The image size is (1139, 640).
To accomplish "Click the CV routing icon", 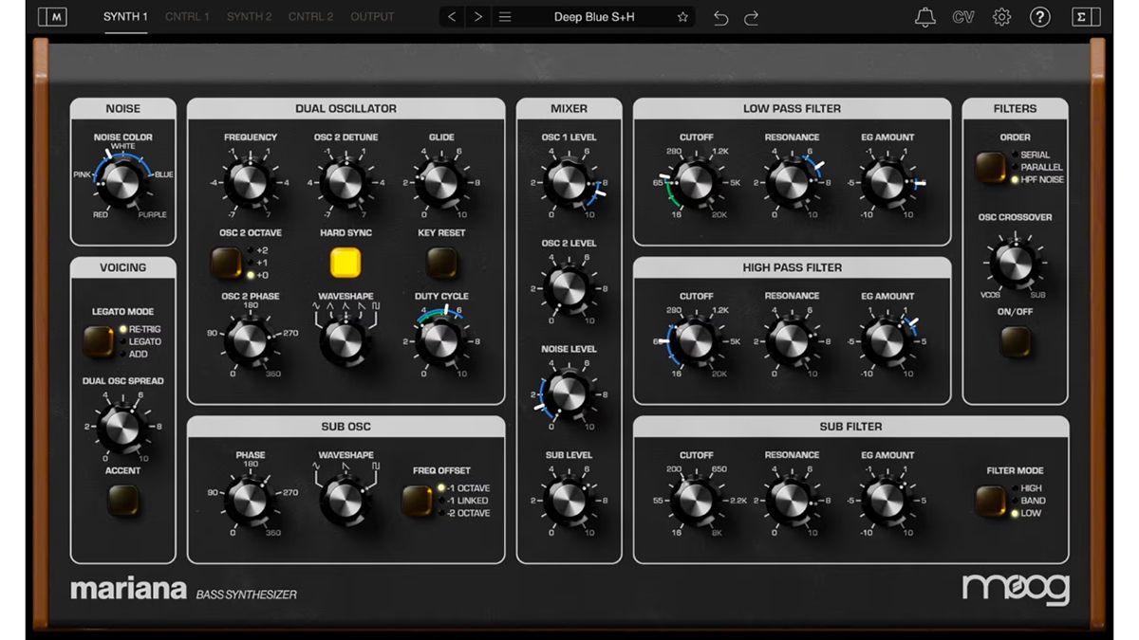I will pos(965,16).
